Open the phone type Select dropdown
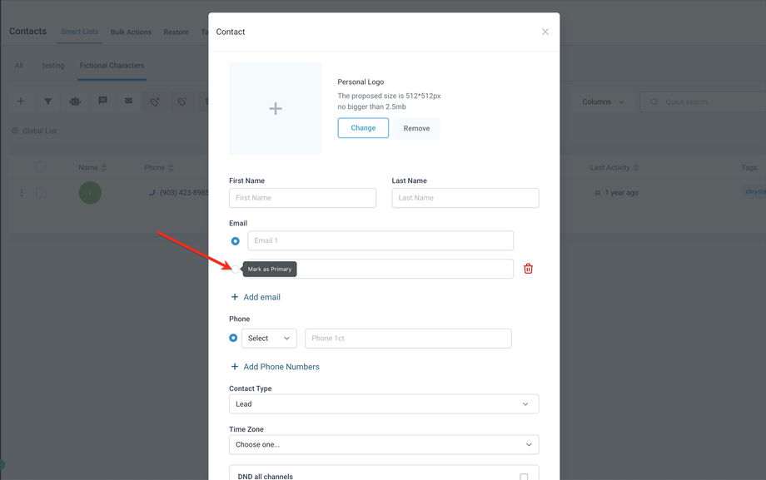Viewport: 766px width, 480px height. tap(270, 339)
